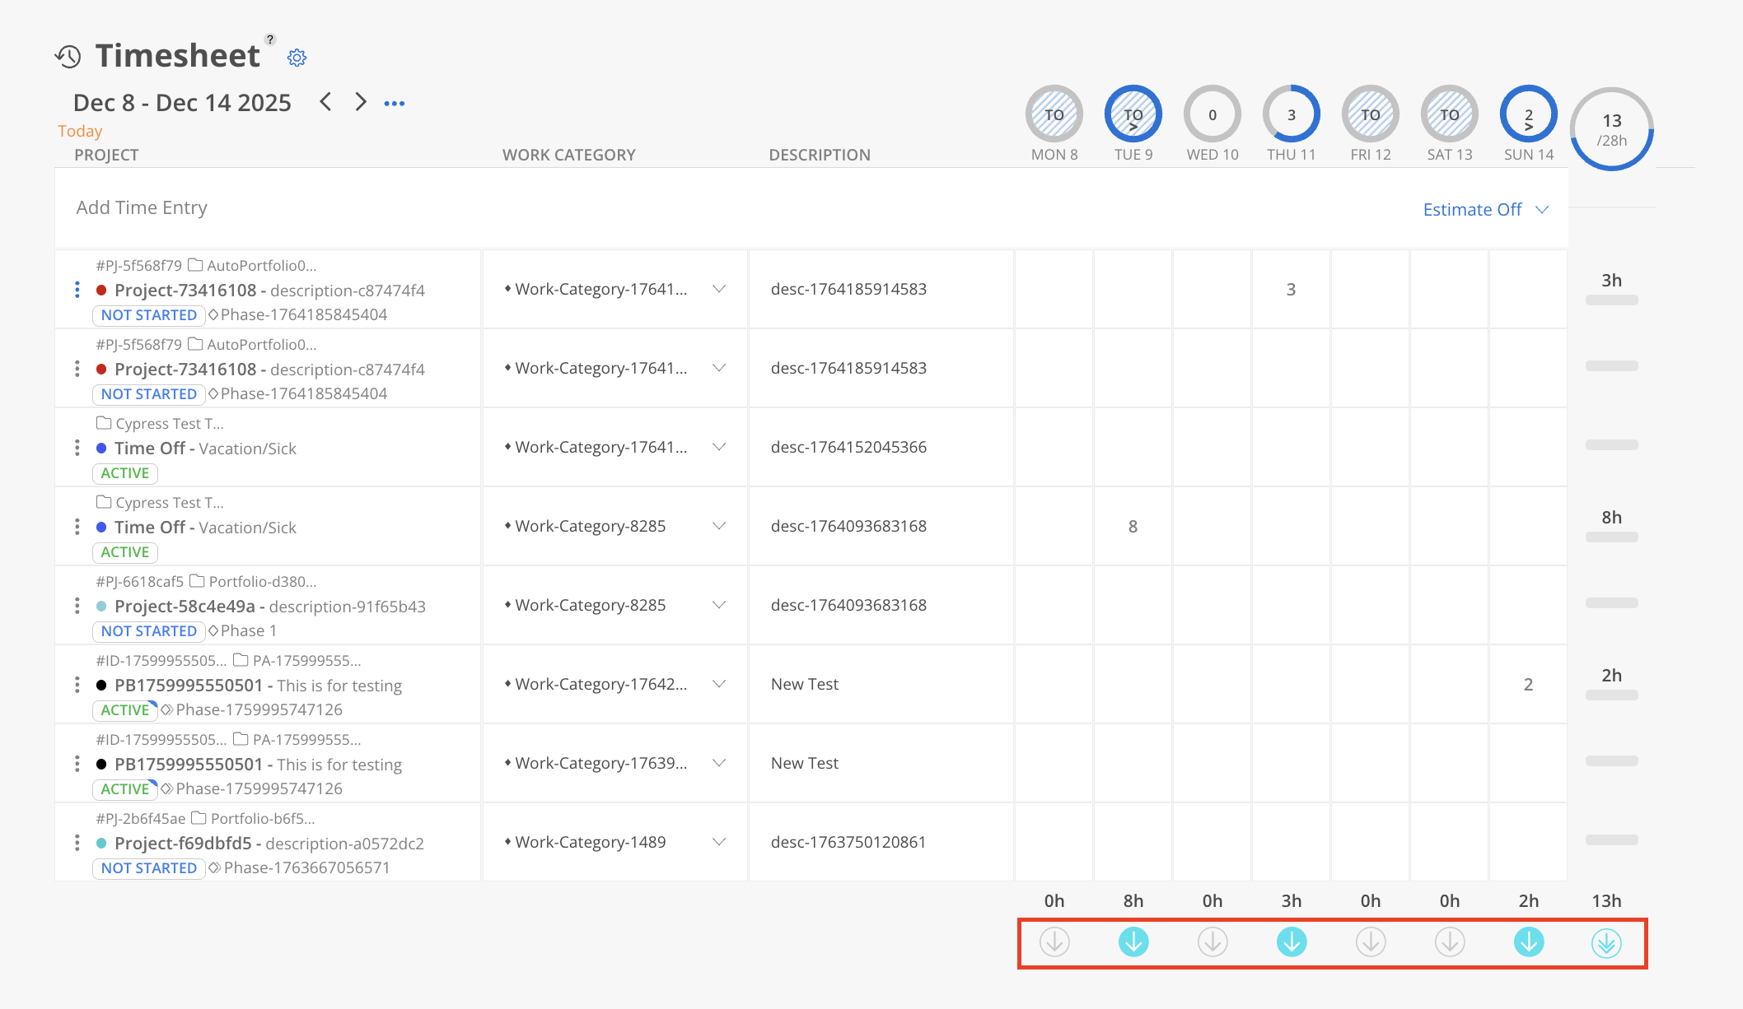1743x1009 pixels.
Task: Click the TUE 9 day circle header
Action: pos(1133,114)
